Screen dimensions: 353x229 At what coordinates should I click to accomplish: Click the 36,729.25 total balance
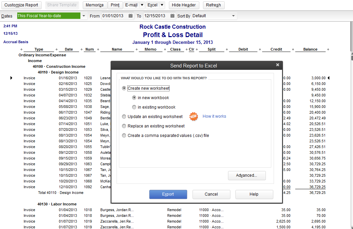(318, 193)
